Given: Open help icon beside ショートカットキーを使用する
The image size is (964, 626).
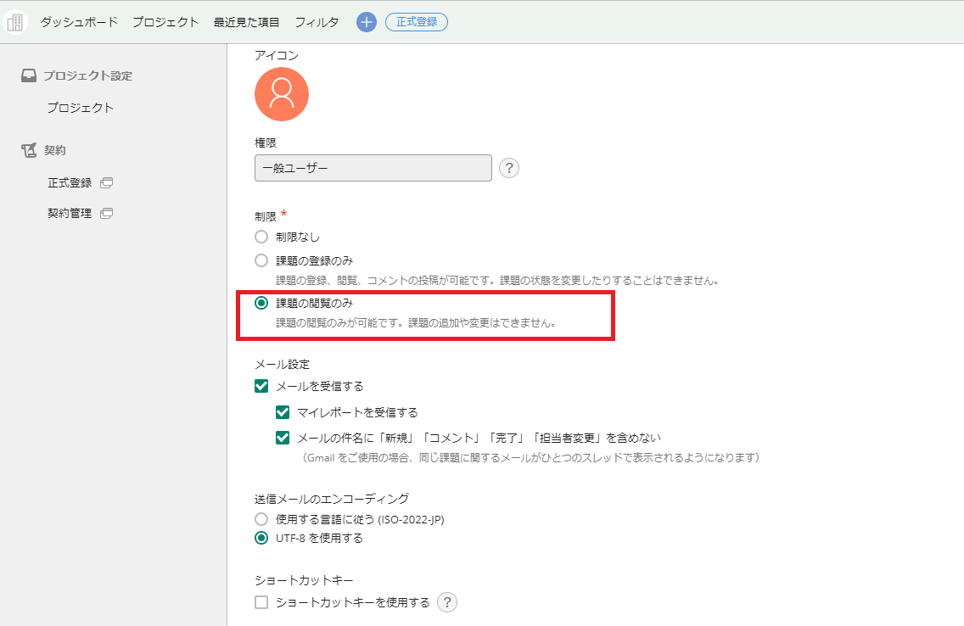Looking at the screenshot, I should coord(447,602).
